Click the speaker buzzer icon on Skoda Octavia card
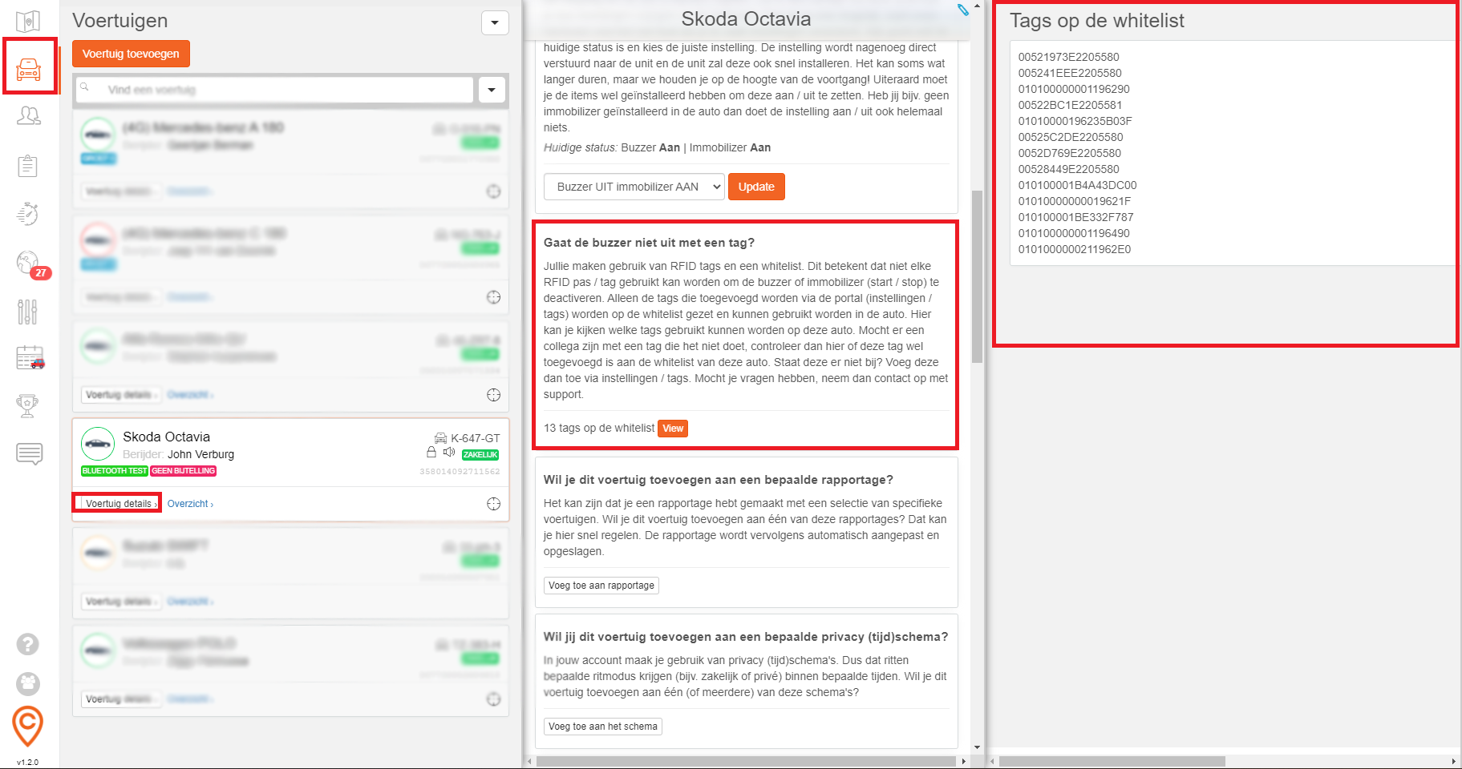 click(x=449, y=453)
